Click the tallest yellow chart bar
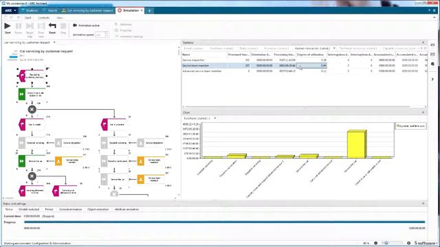This screenshot has width=440, height=247. tap(357, 144)
